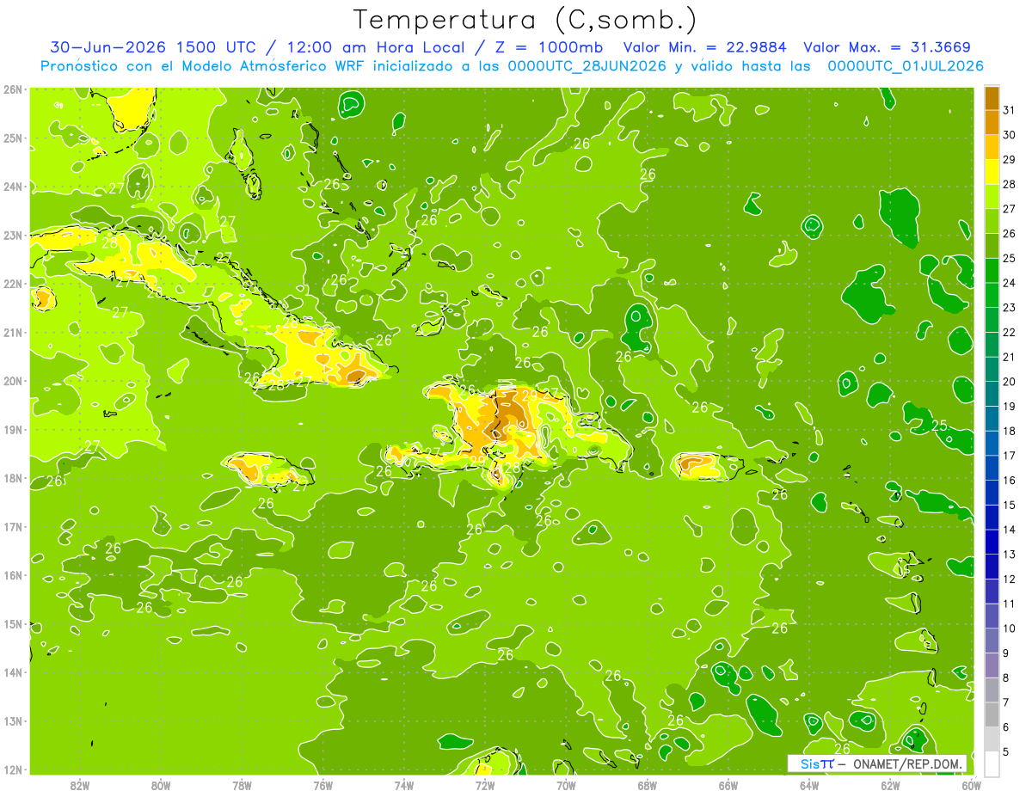
Task: Click the 13N latitude axis label
Action: (13, 720)
